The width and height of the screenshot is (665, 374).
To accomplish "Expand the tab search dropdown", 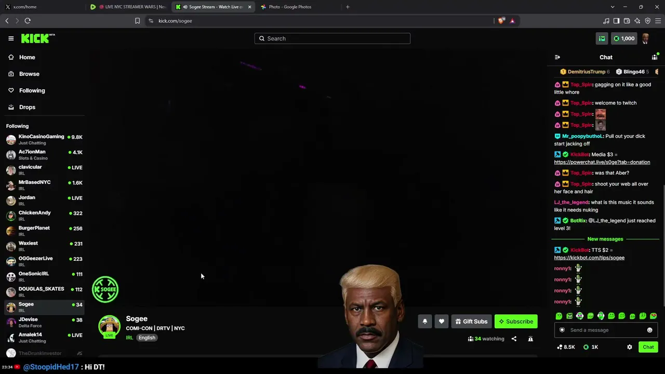I will pyautogui.click(x=613, y=7).
